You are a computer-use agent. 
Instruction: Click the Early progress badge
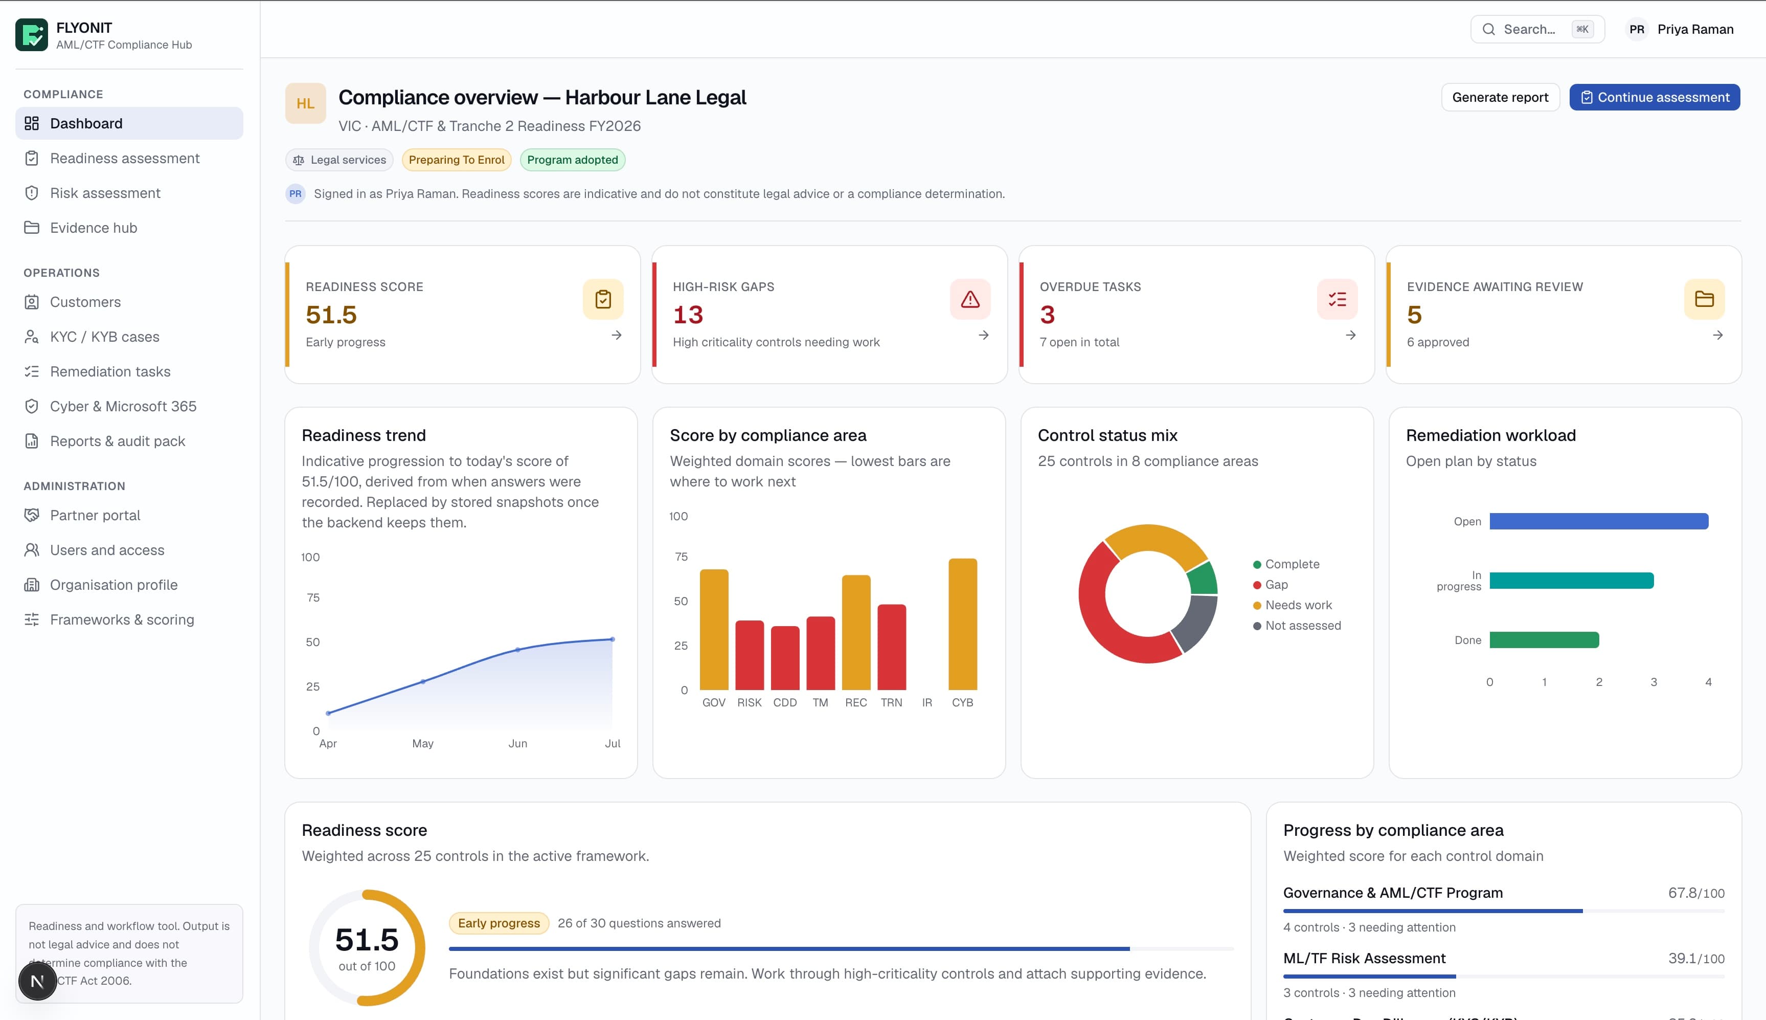tap(499, 923)
